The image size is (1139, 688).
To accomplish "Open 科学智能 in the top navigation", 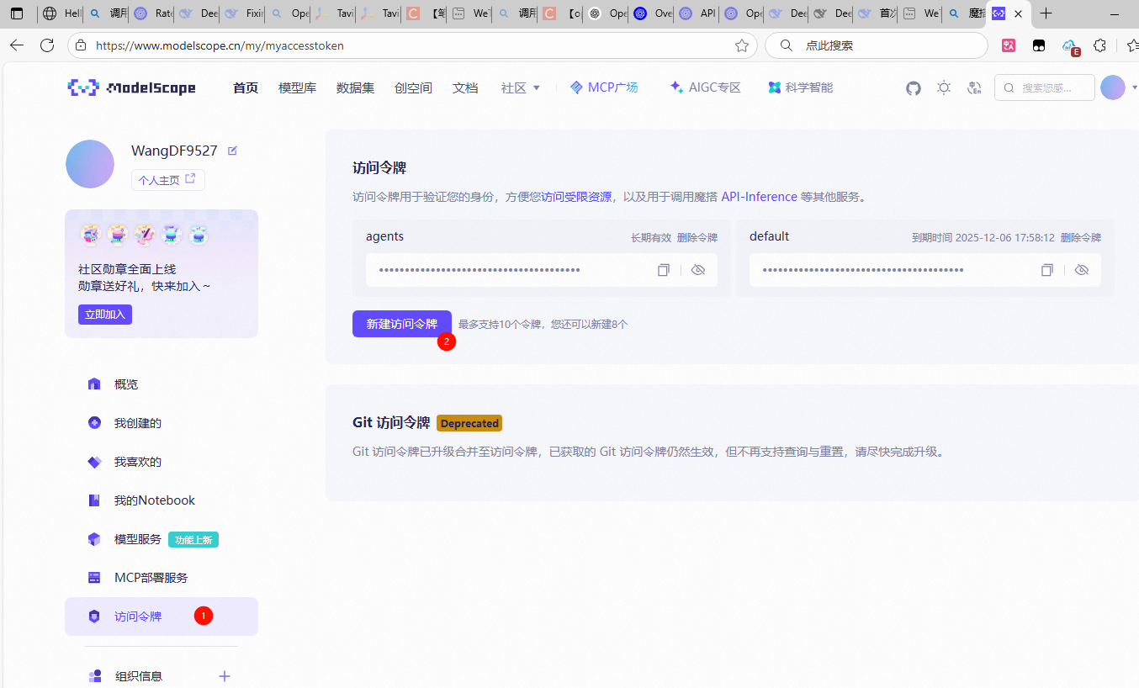I will tap(800, 87).
